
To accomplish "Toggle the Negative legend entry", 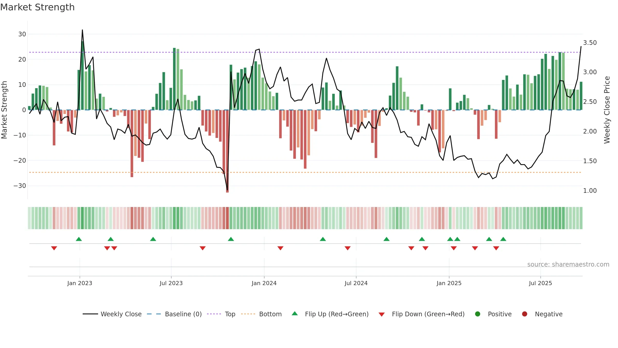I will pos(542,314).
